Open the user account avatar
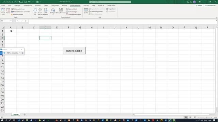Image resolution: width=218 pixels, height=122 pixels. click(x=194, y=2)
